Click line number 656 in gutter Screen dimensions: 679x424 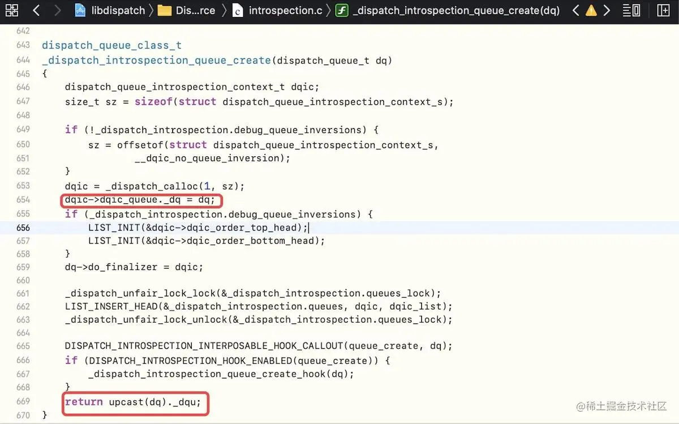(x=23, y=228)
